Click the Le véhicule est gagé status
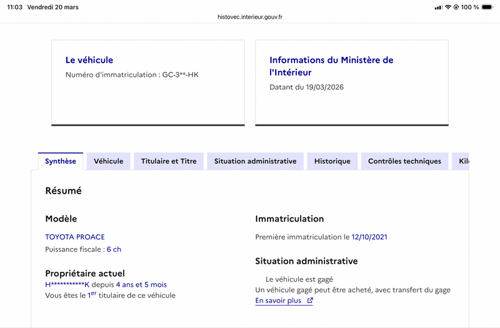This screenshot has height=328, width=500. [x=299, y=279]
